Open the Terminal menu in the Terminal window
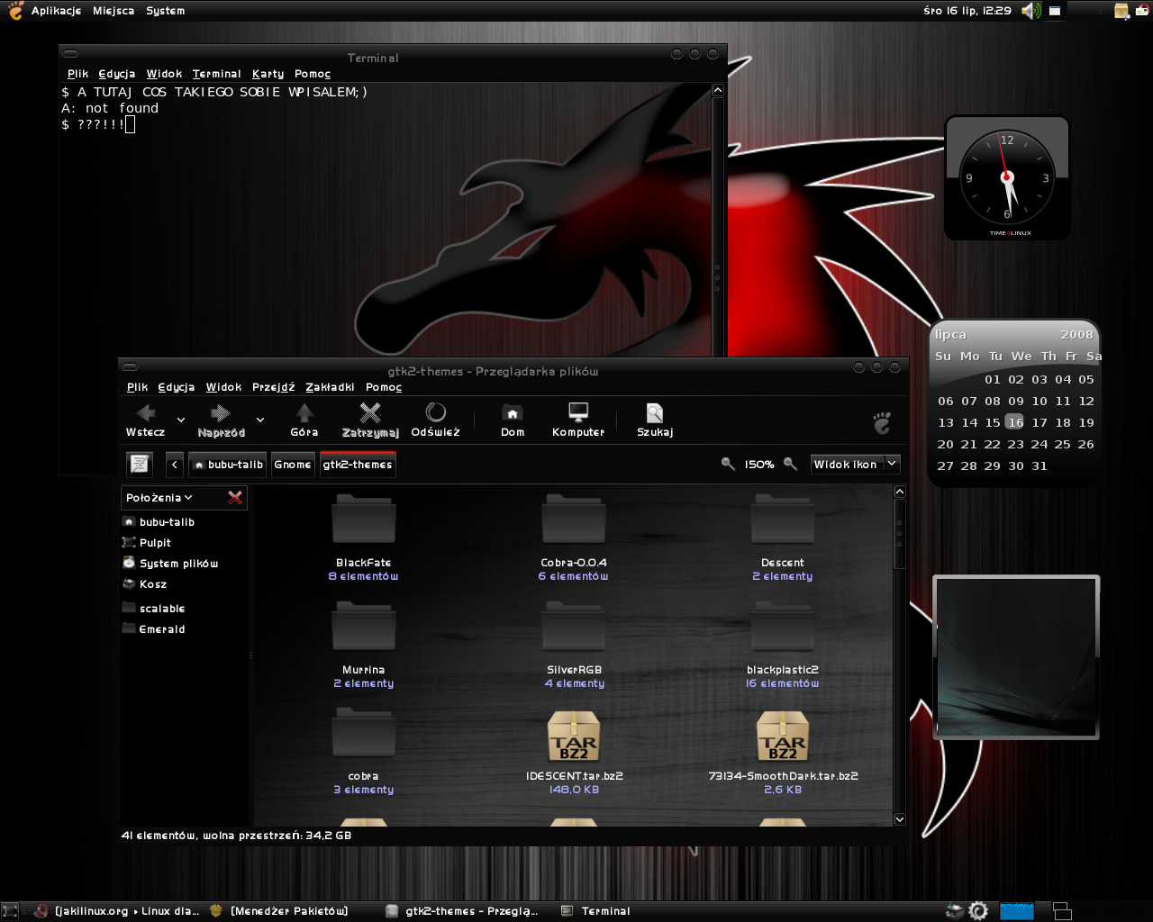1153x922 pixels. pos(216,73)
